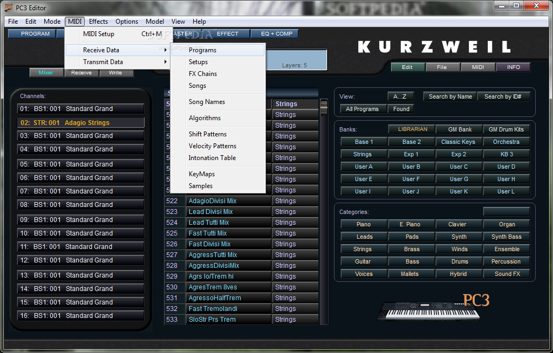Click the PC3 Editor title bar icon
The image size is (553, 353).
pyautogui.click(x=8, y=8)
